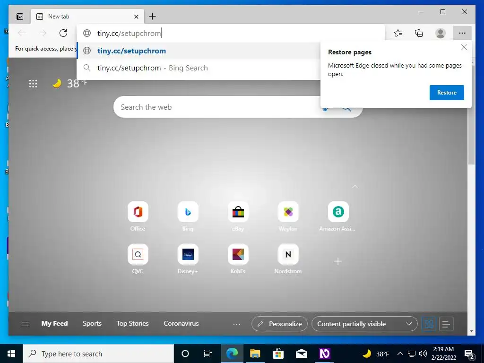
Task: Dismiss the Restore pages popup
Action: pos(464,47)
